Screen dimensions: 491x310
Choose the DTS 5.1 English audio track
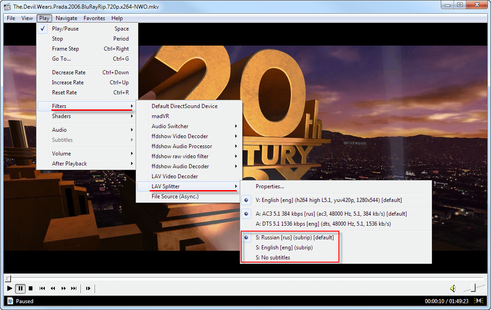pos(323,224)
